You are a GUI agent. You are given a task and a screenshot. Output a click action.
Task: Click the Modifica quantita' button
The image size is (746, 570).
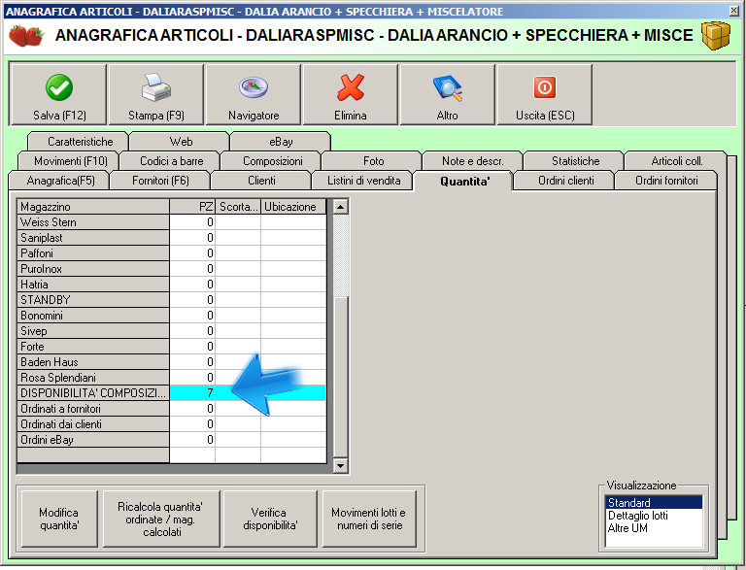pos(59,519)
